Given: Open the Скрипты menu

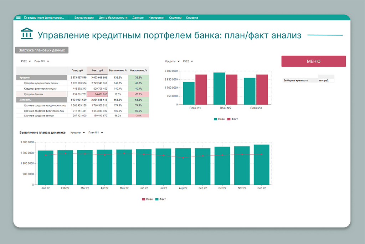Looking at the screenshot, I should (x=175, y=18).
